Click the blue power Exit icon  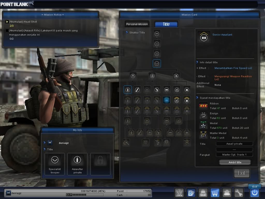pyautogui.click(x=255, y=193)
